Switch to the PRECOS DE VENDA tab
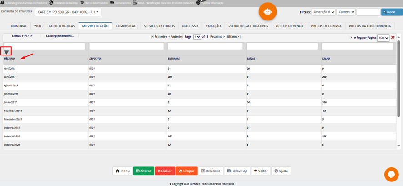Screen dimensions: 403x186 point(289,26)
